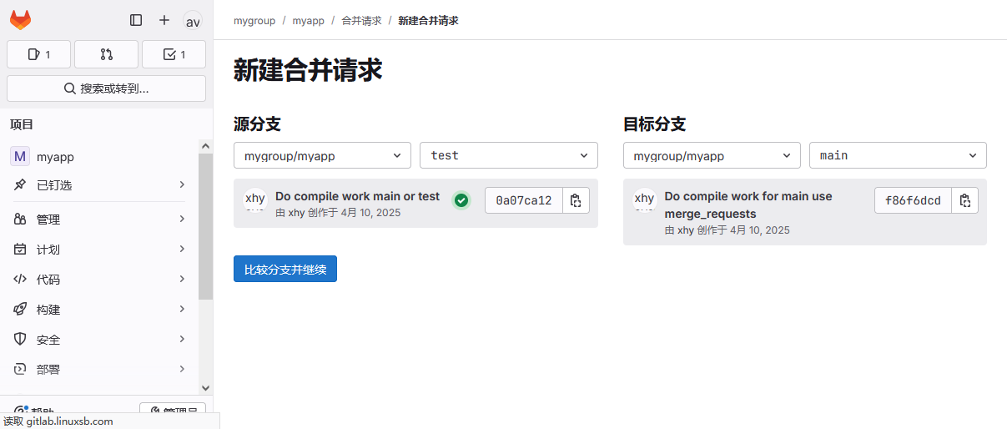Open the merge requests counter icon
Image resolution: width=1007 pixels, height=429 pixels.
coord(106,54)
